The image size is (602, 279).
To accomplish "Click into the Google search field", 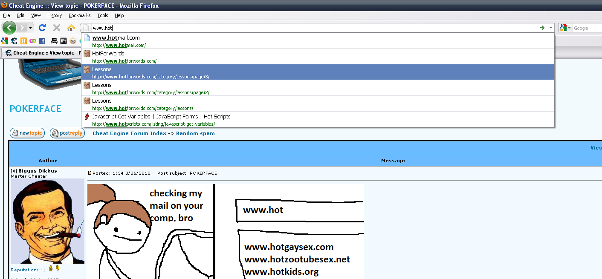I will pyautogui.click(x=587, y=28).
